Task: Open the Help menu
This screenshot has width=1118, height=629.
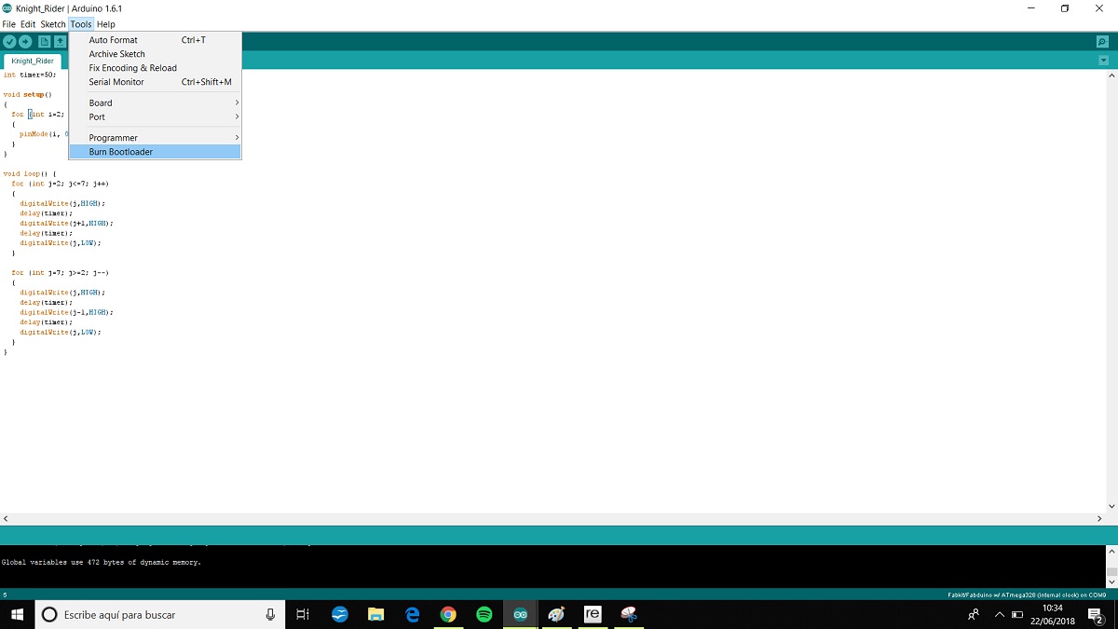Action: [x=106, y=24]
